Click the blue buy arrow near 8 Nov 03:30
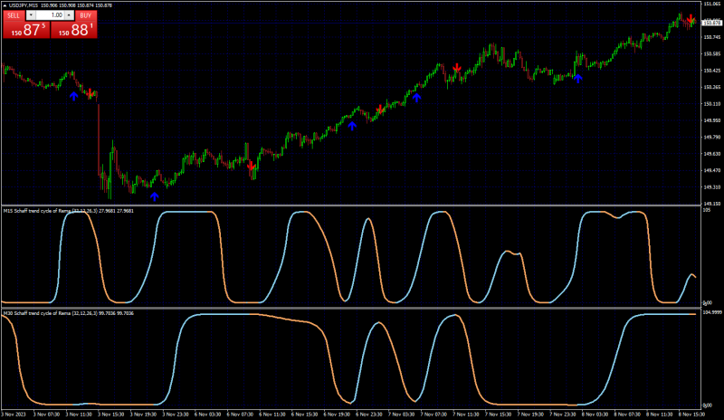Screen dimensions: 724x420 [578, 79]
